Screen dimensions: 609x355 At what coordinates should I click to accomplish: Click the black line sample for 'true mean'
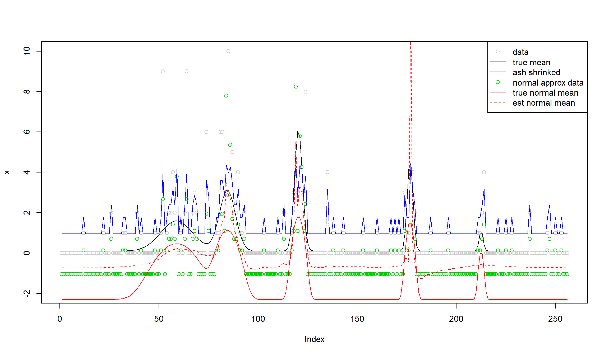pyautogui.click(x=497, y=62)
